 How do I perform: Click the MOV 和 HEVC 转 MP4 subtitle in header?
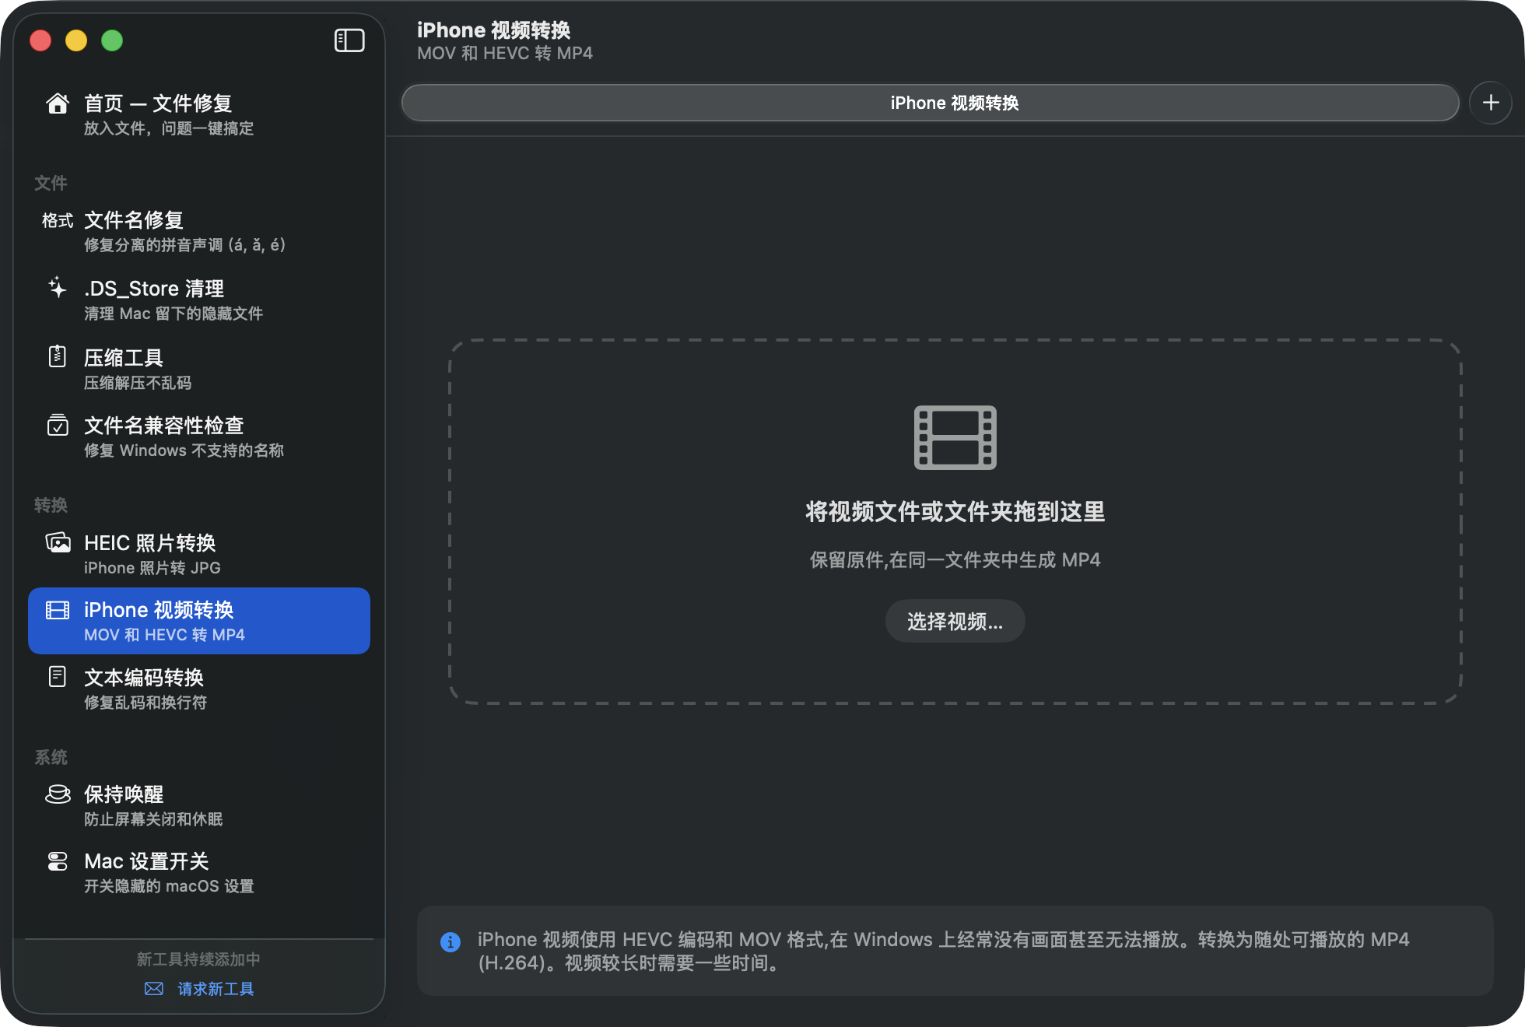504,53
